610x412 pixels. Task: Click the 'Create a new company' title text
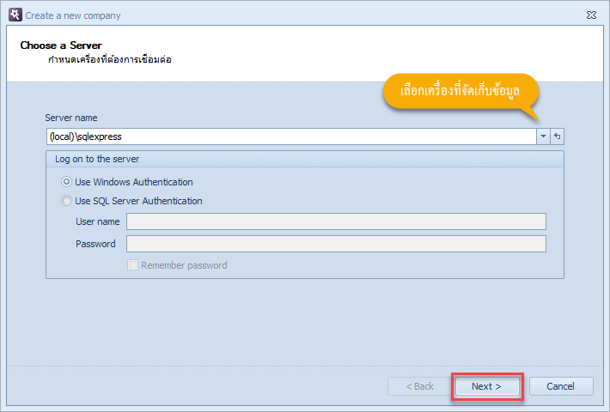73,15
